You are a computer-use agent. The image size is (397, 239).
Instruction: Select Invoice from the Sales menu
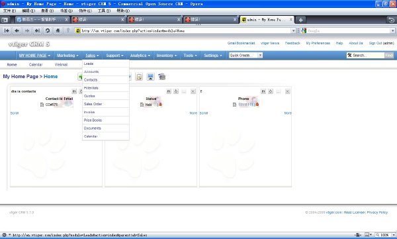tap(106, 112)
